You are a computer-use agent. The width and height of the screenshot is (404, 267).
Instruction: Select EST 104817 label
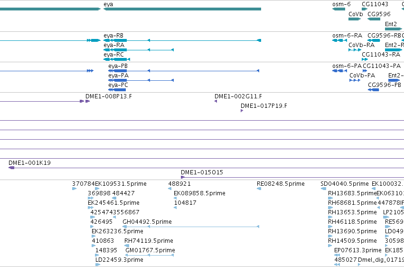coord(185,203)
